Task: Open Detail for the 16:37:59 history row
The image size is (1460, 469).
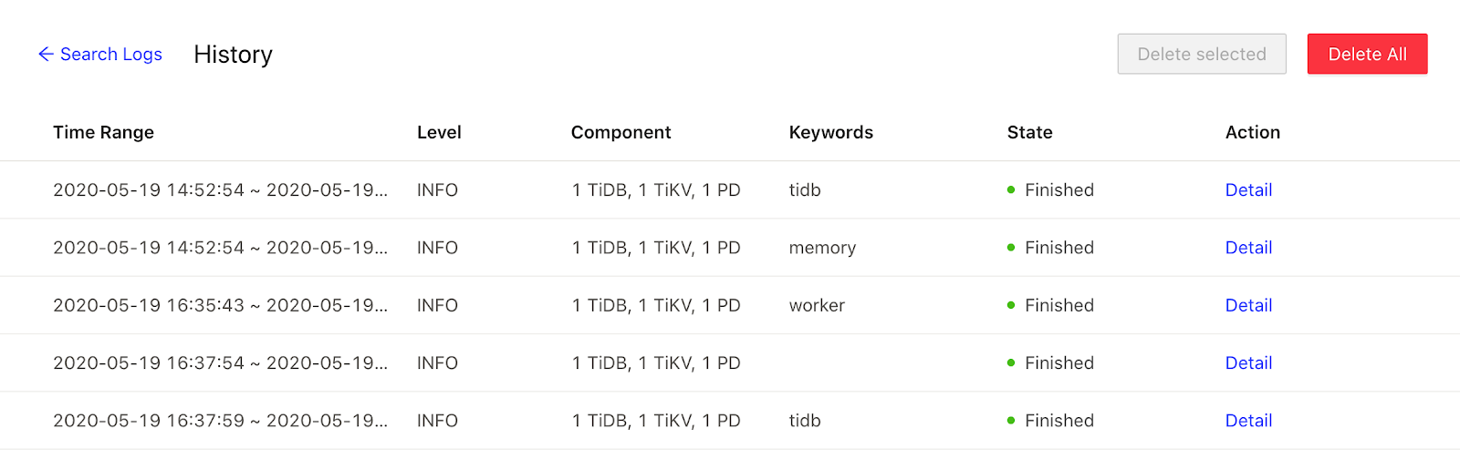Action: click(x=1247, y=421)
